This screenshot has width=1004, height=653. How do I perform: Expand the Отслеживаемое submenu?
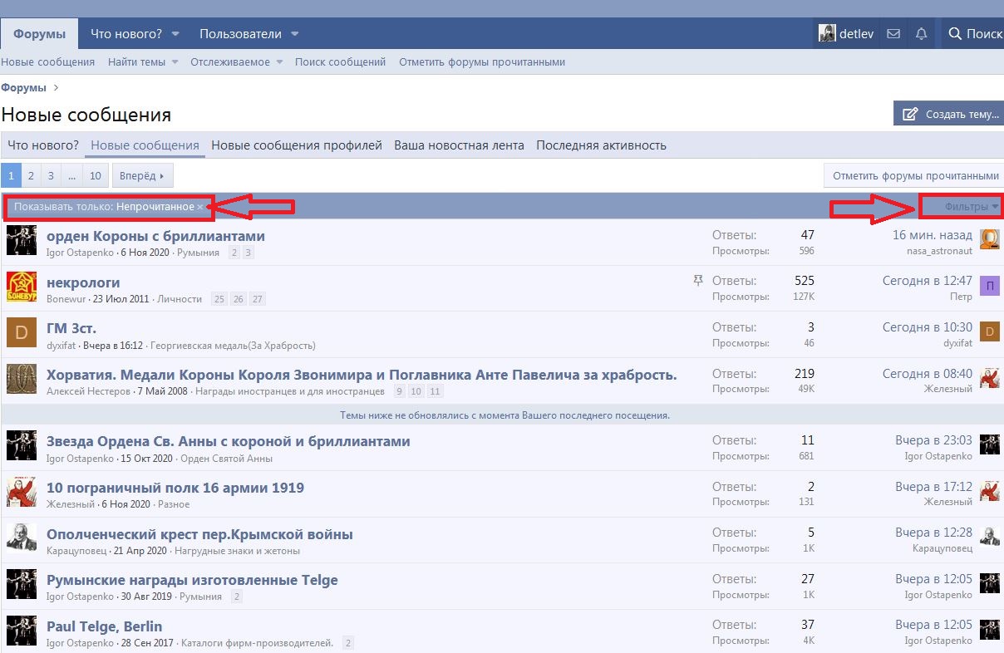pos(279,62)
